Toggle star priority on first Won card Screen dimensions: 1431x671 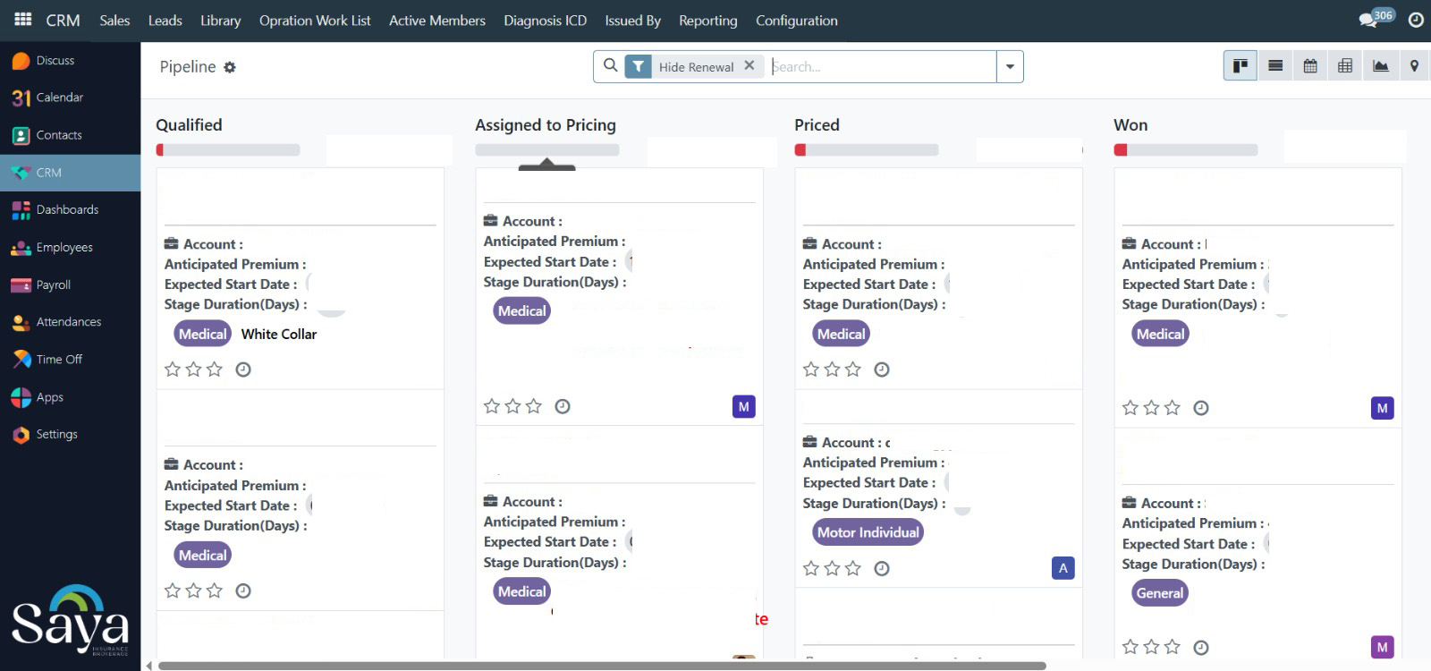click(x=1130, y=408)
